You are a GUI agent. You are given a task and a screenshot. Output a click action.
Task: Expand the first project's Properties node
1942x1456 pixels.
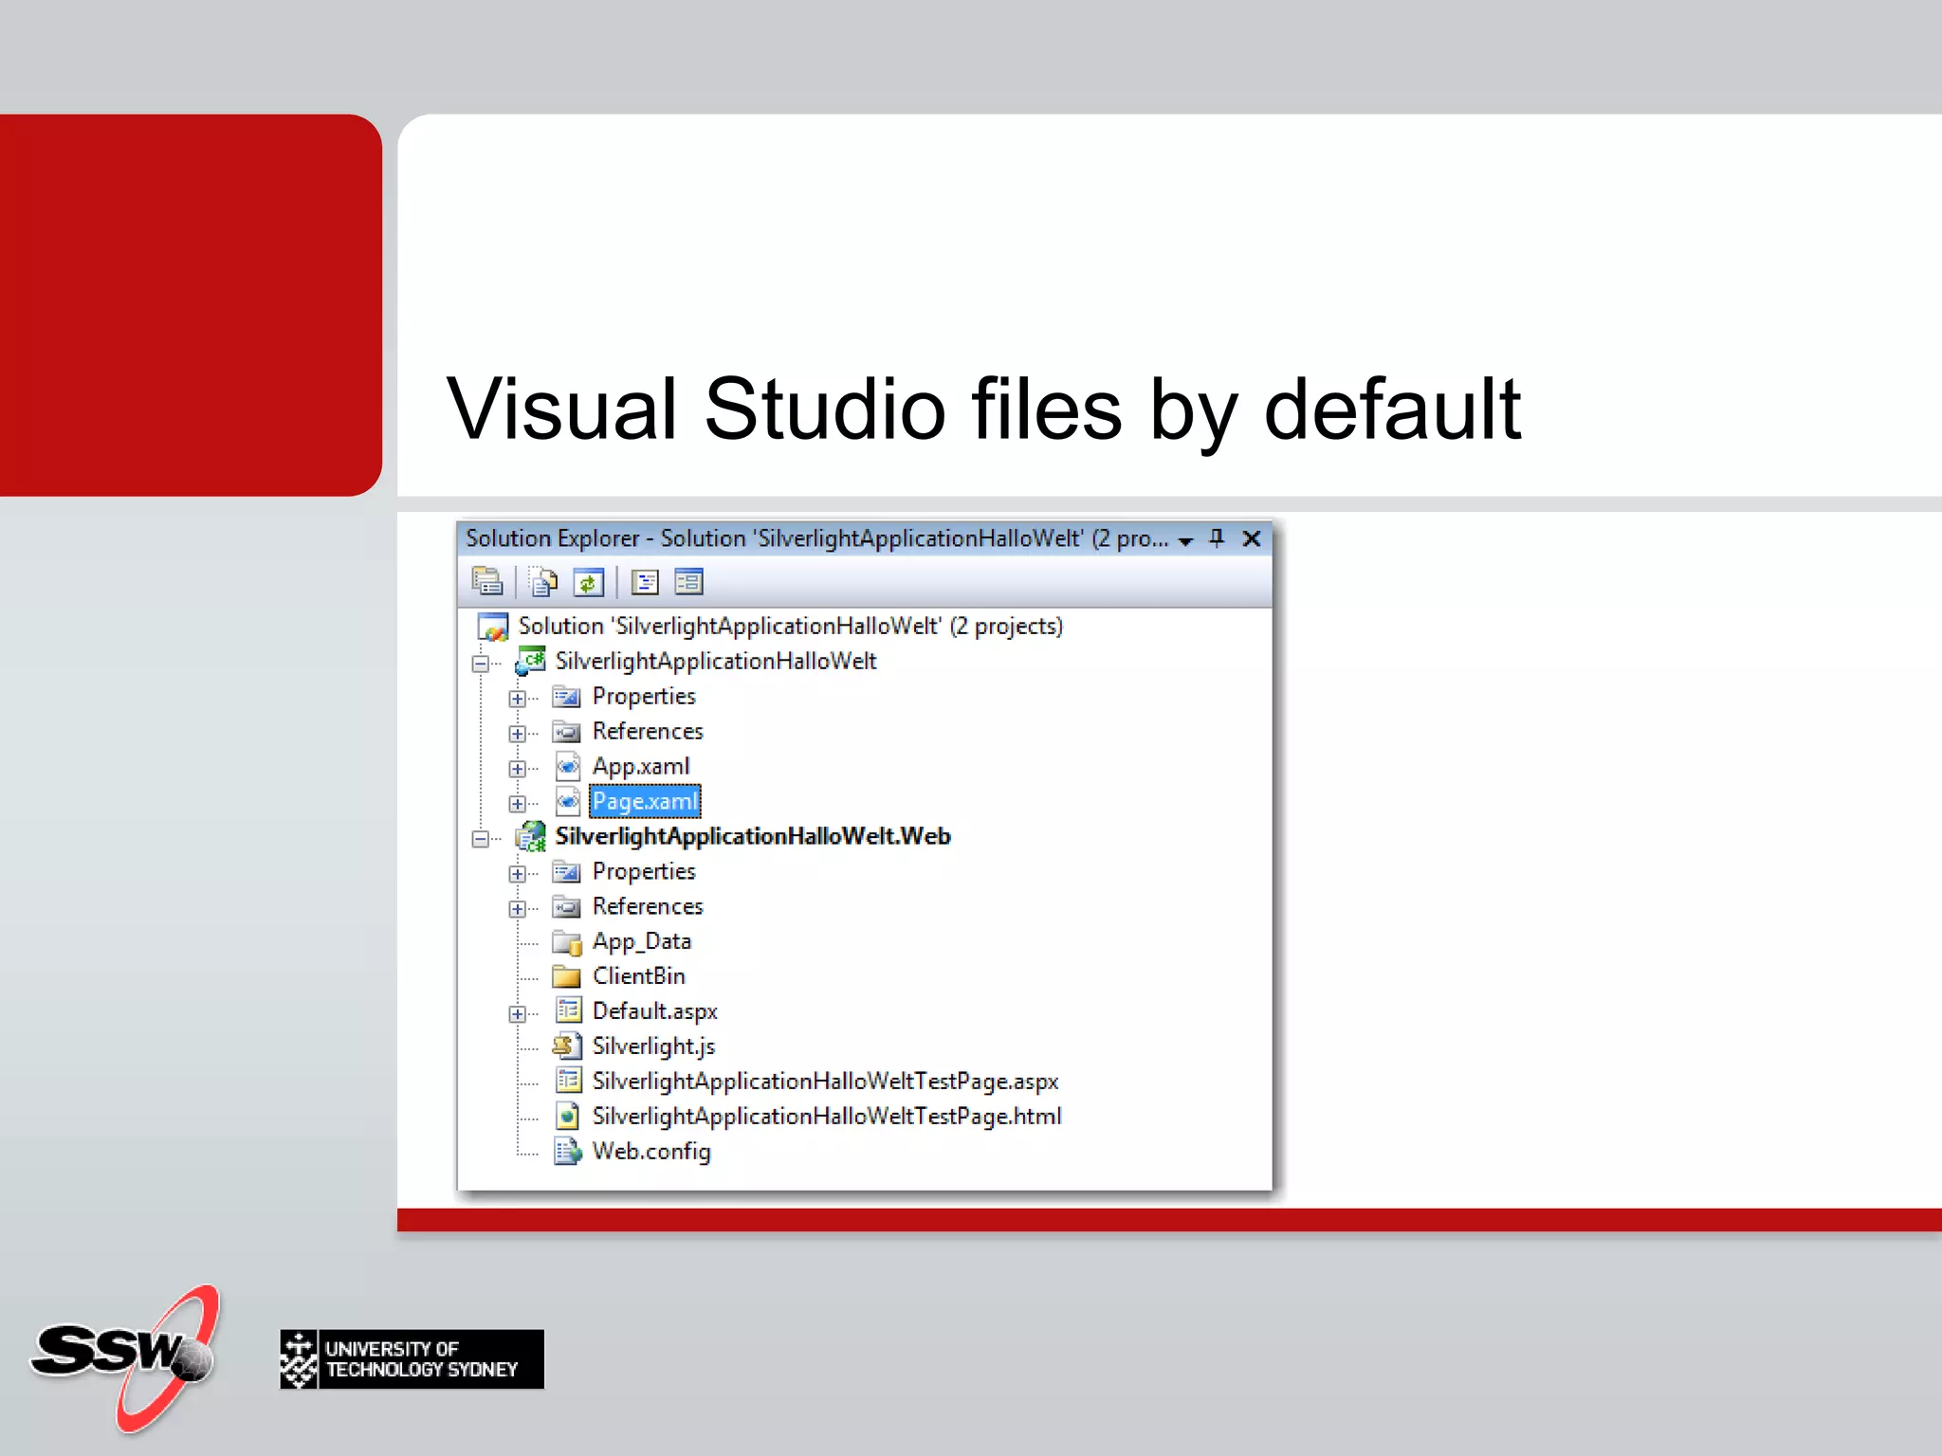(x=518, y=699)
